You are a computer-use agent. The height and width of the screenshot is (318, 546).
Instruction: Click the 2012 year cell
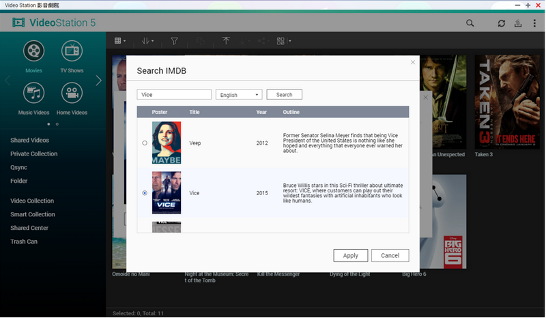point(262,143)
